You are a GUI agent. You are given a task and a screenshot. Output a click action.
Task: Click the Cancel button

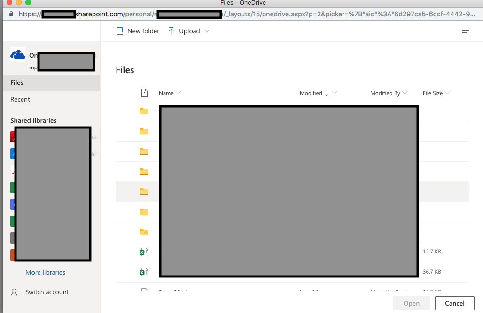[x=454, y=303]
